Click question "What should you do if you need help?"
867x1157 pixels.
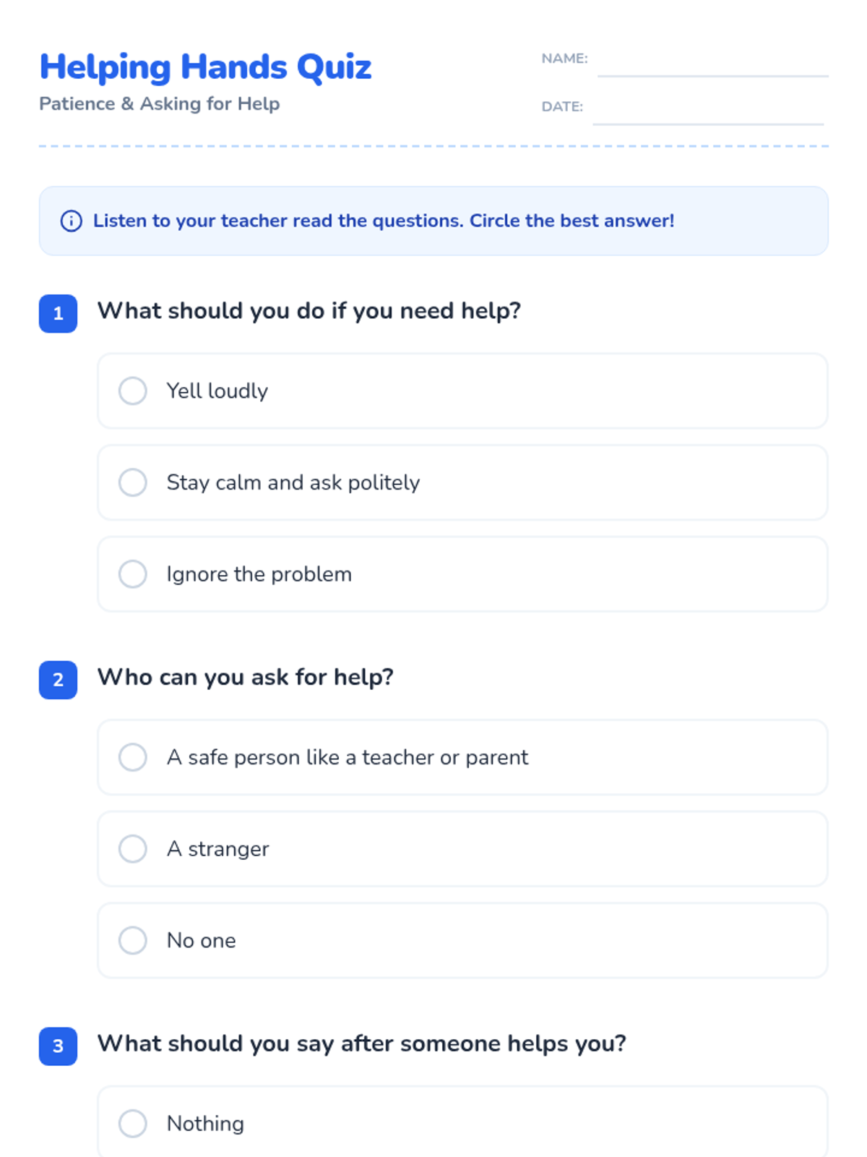pos(309,311)
